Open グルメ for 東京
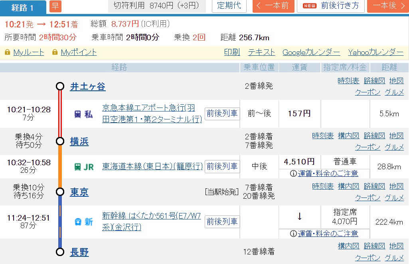Image resolution: width=409 pixels, height=264 pixels. [394, 198]
